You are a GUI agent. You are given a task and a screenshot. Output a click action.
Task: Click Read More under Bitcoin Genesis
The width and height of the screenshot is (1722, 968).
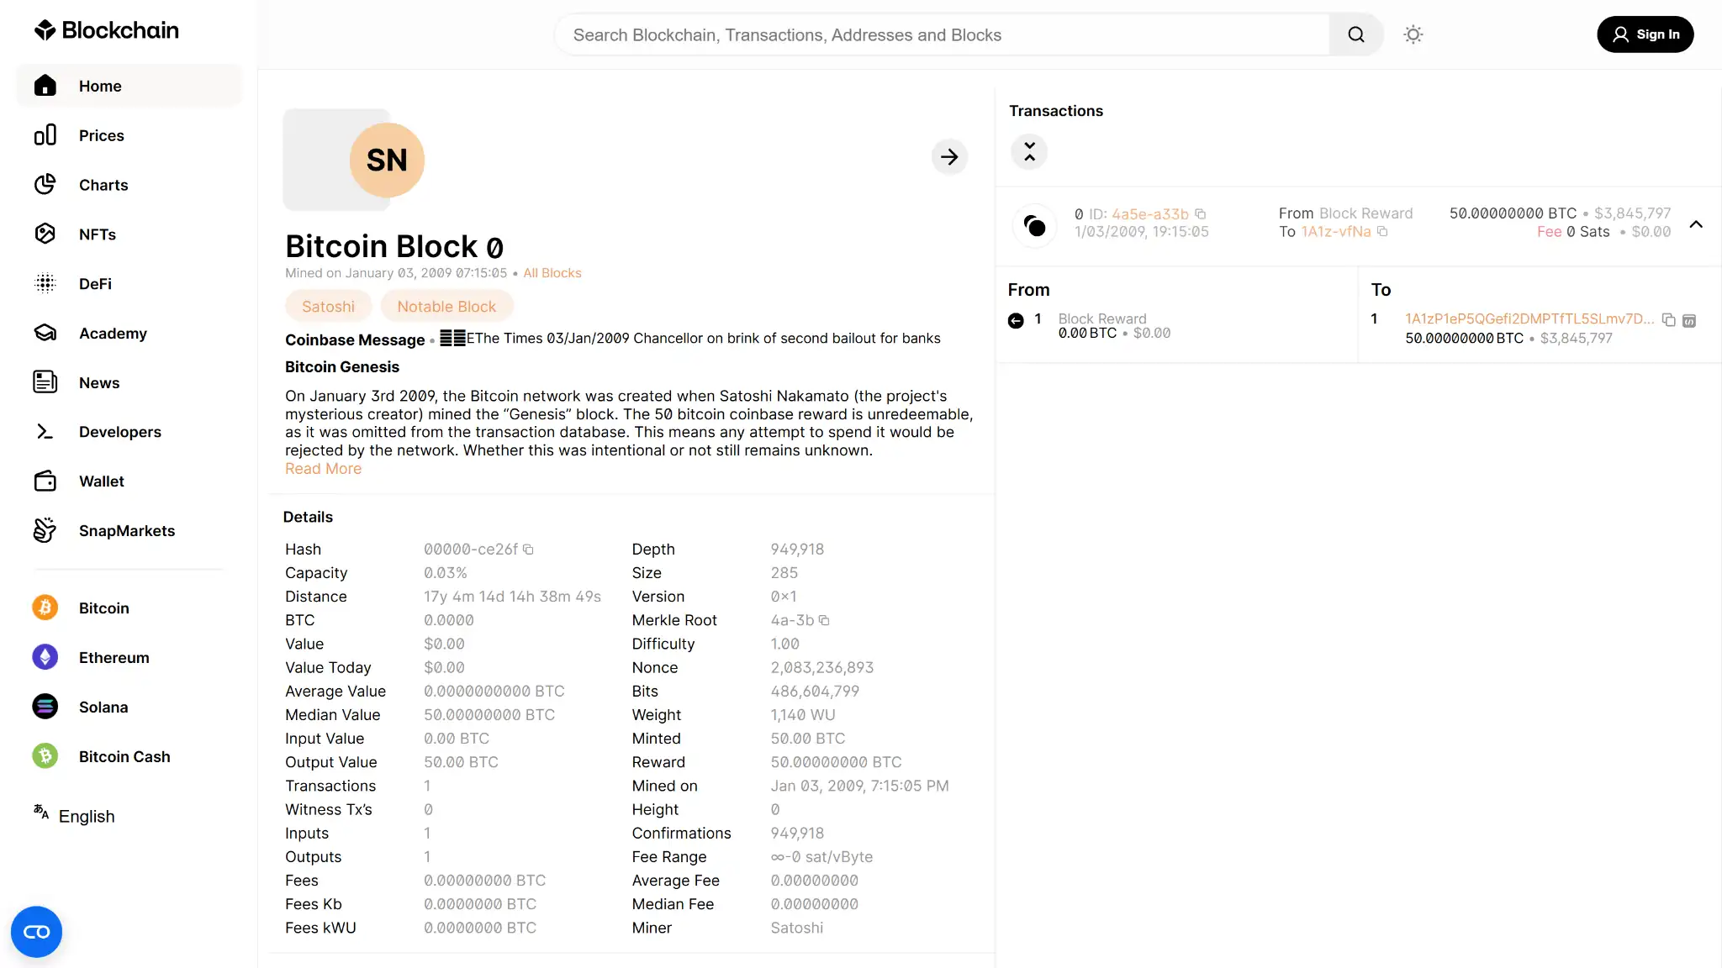(323, 469)
